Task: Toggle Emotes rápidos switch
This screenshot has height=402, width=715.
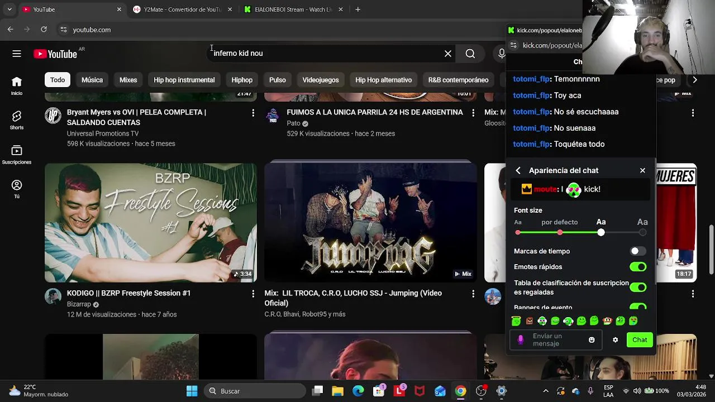Action: [637, 267]
